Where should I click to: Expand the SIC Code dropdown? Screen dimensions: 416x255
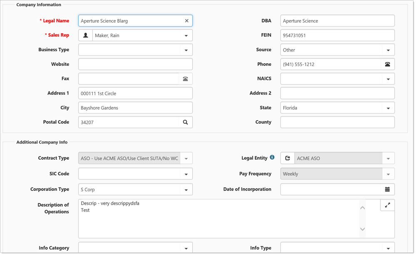tap(186, 174)
